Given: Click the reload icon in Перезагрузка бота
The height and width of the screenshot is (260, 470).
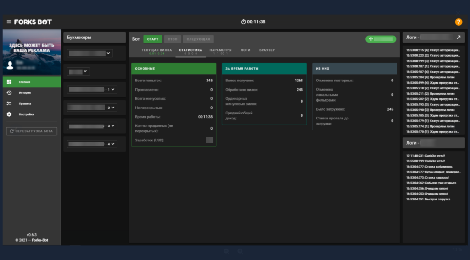Looking at the screenshot, I should click(11, 131).
